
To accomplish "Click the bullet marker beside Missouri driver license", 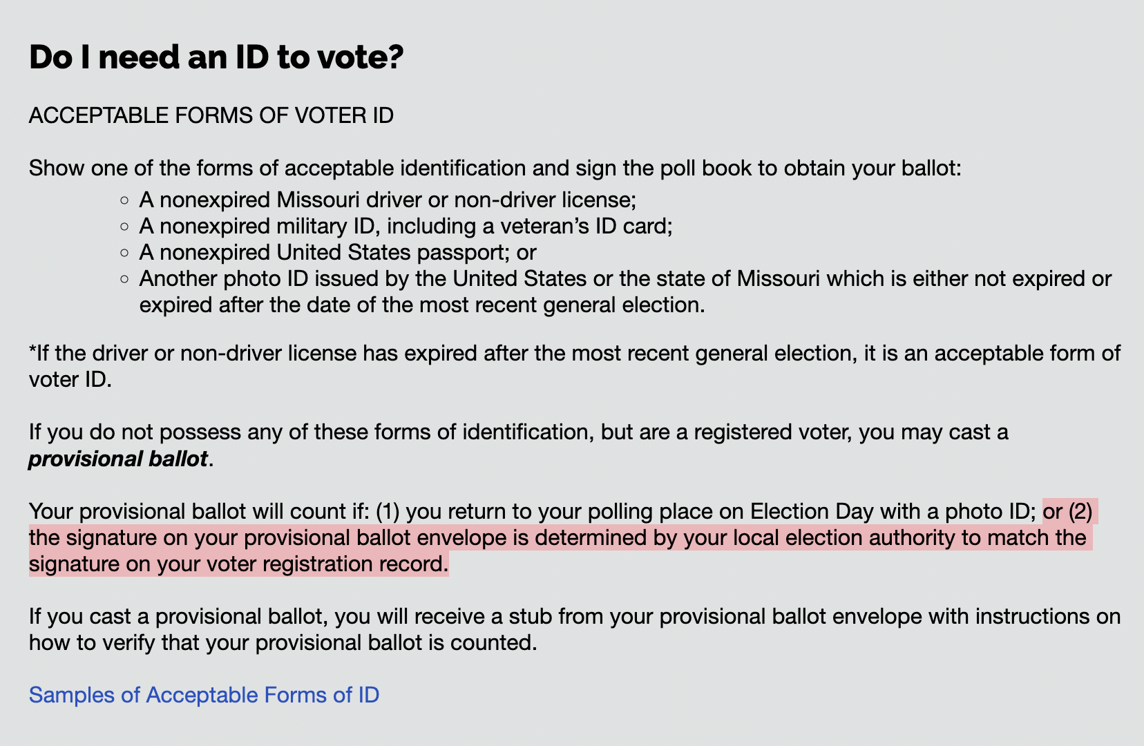I will point(124,200).
